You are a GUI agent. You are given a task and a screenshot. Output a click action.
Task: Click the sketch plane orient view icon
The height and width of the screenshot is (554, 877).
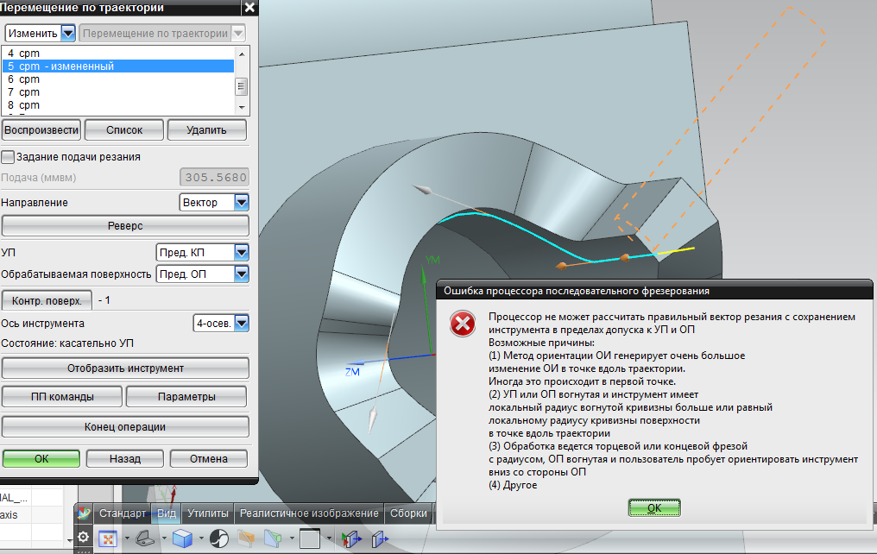(x=147, y=538)
